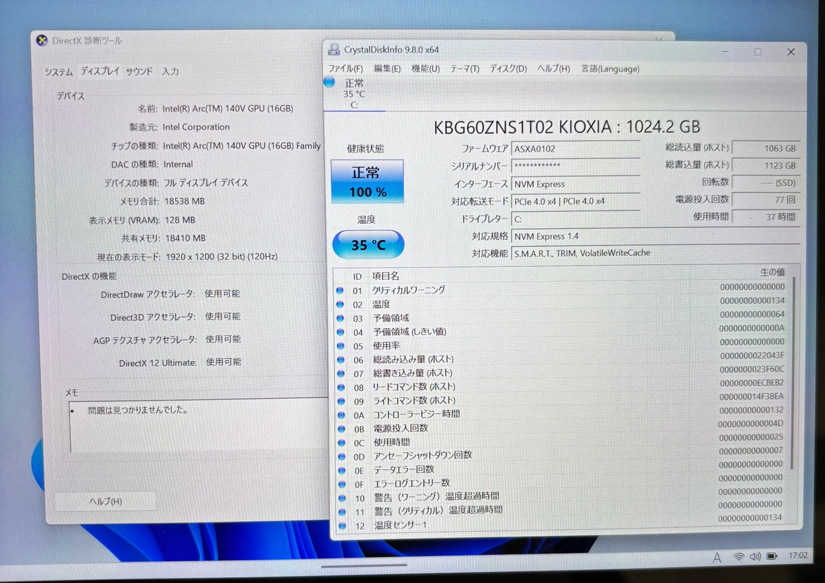This screenshot has width=825, height=583.
Task: Select the クリティカルワーニング row
Action: pyautogui.click(x=562, y=290)
